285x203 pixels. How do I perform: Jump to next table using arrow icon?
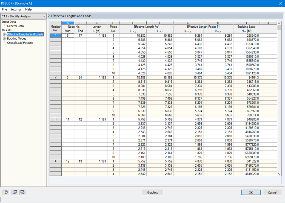(x=23, y=192)
